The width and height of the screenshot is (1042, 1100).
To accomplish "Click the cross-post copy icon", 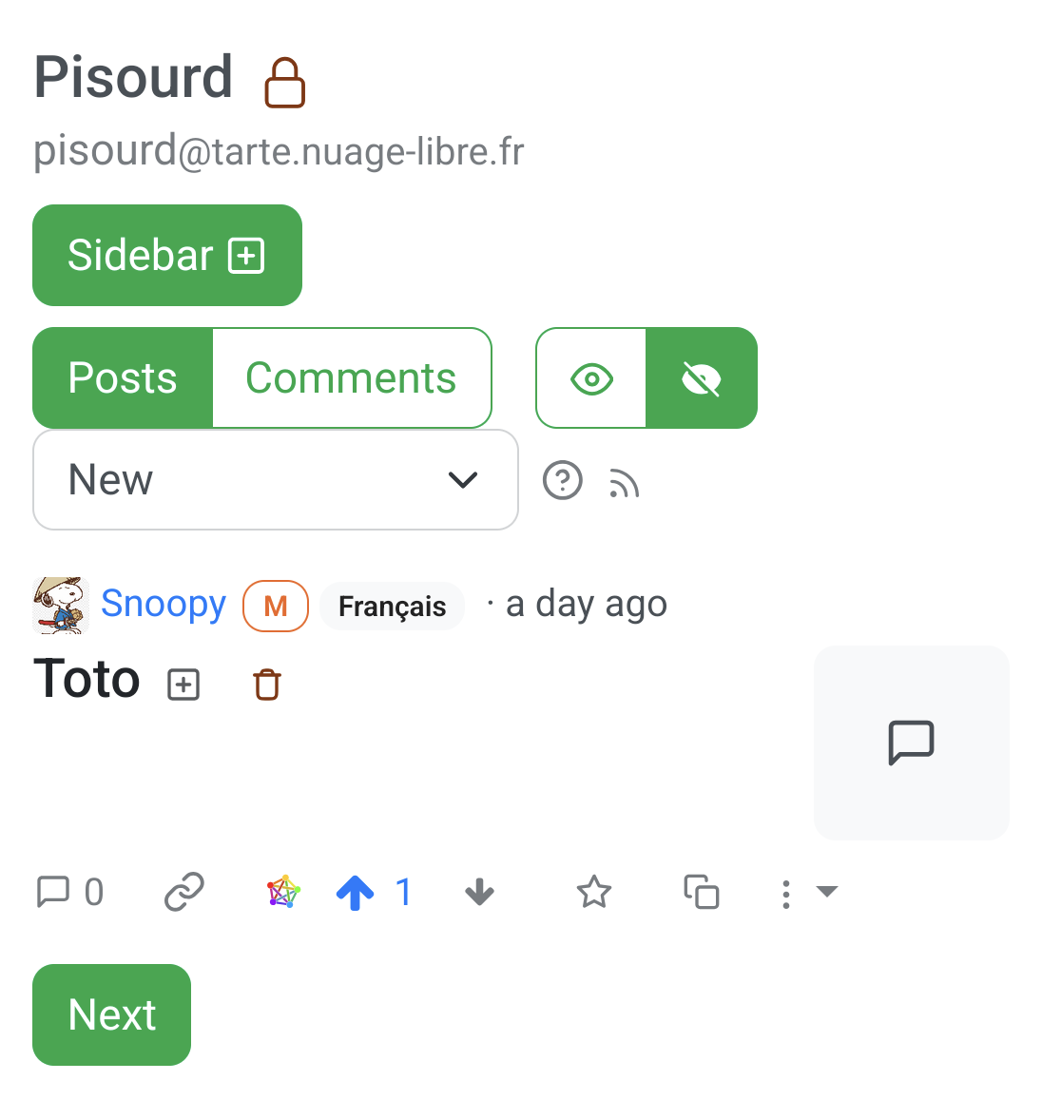I will pos(702,893).
